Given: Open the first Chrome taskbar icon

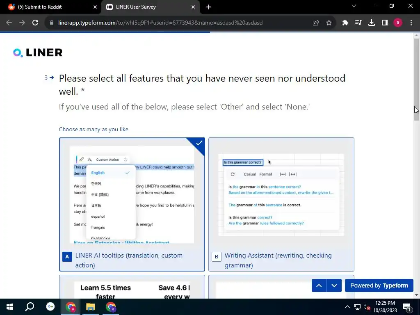Looking at the screenshot, I should 71,307.
